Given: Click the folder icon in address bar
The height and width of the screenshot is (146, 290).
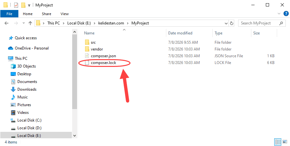Looking at the screenshot, I should 38,23.
